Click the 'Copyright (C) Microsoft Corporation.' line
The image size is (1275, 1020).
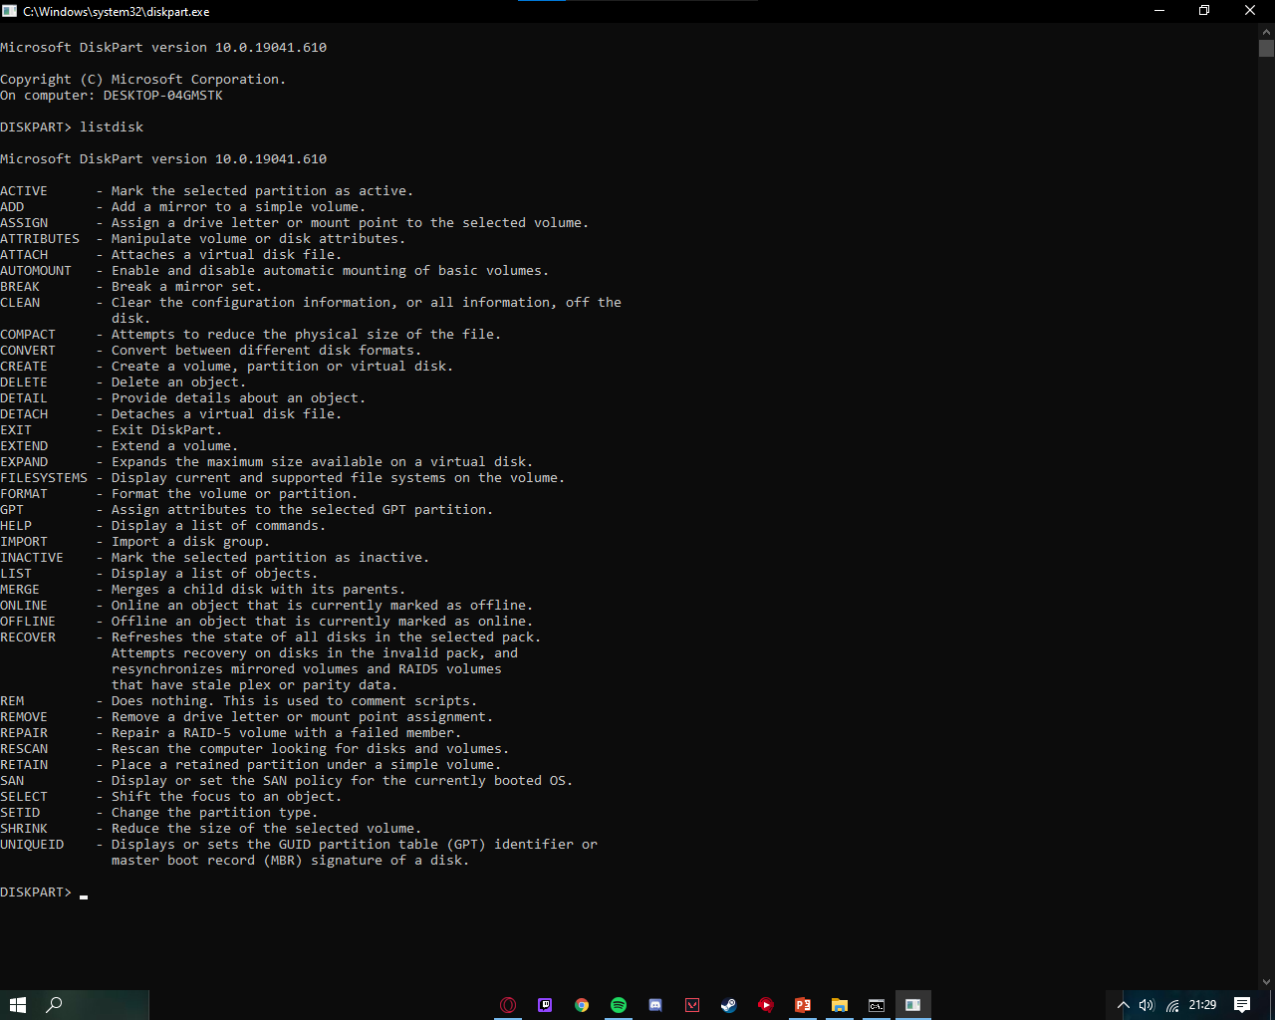click(143, 80)
